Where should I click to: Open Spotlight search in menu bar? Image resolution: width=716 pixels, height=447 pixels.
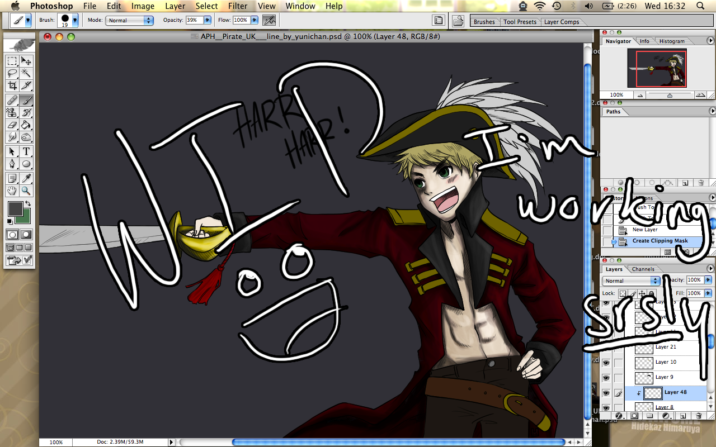tap(700, 6)
